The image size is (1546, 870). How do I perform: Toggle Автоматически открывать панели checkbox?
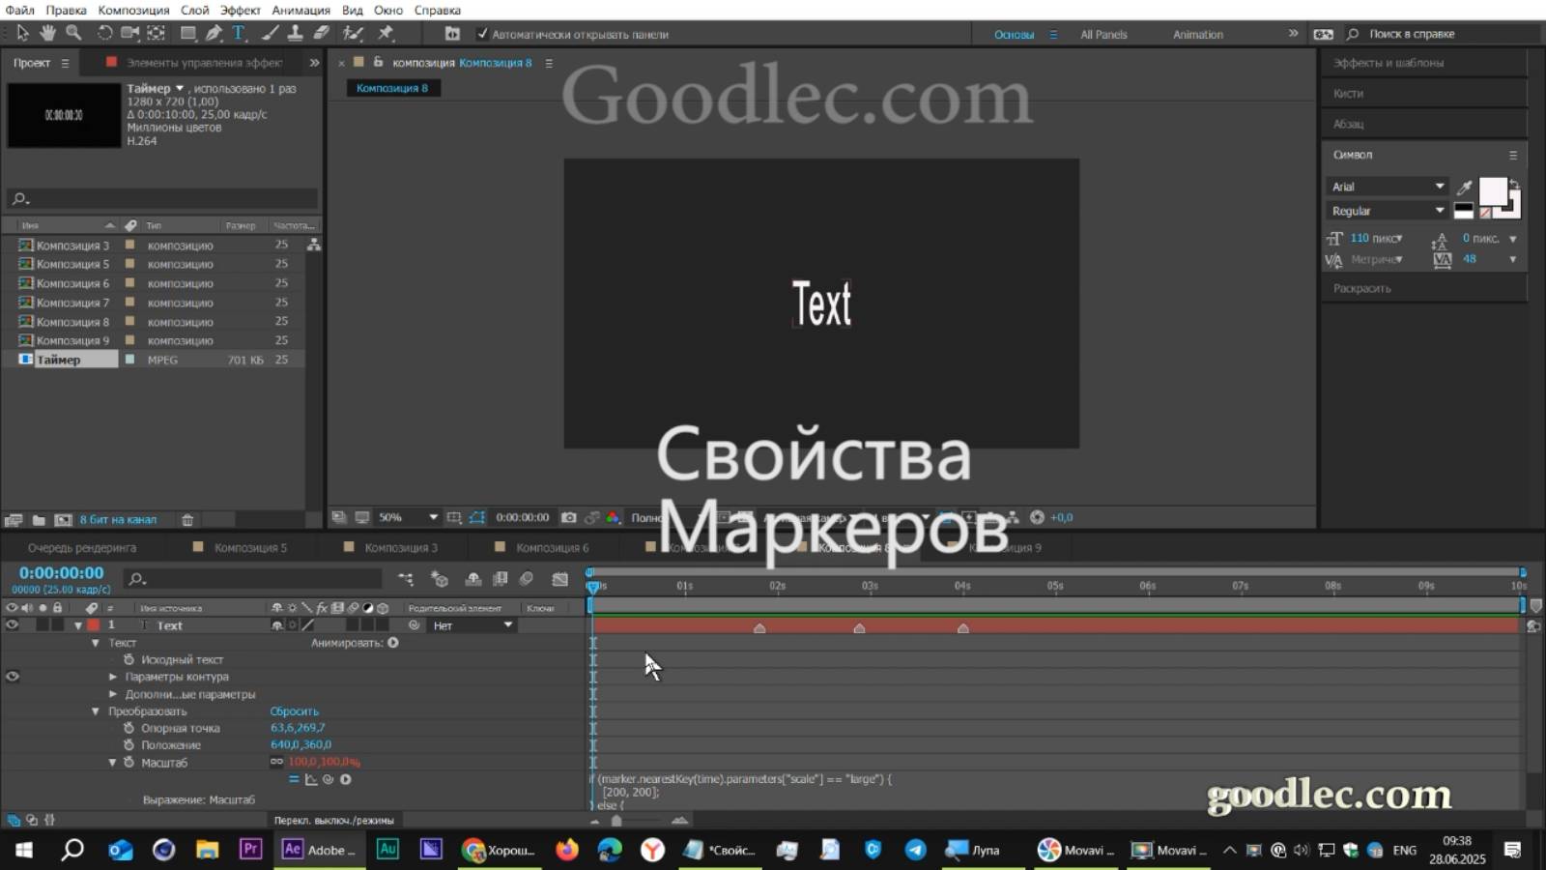pos(482,34)
